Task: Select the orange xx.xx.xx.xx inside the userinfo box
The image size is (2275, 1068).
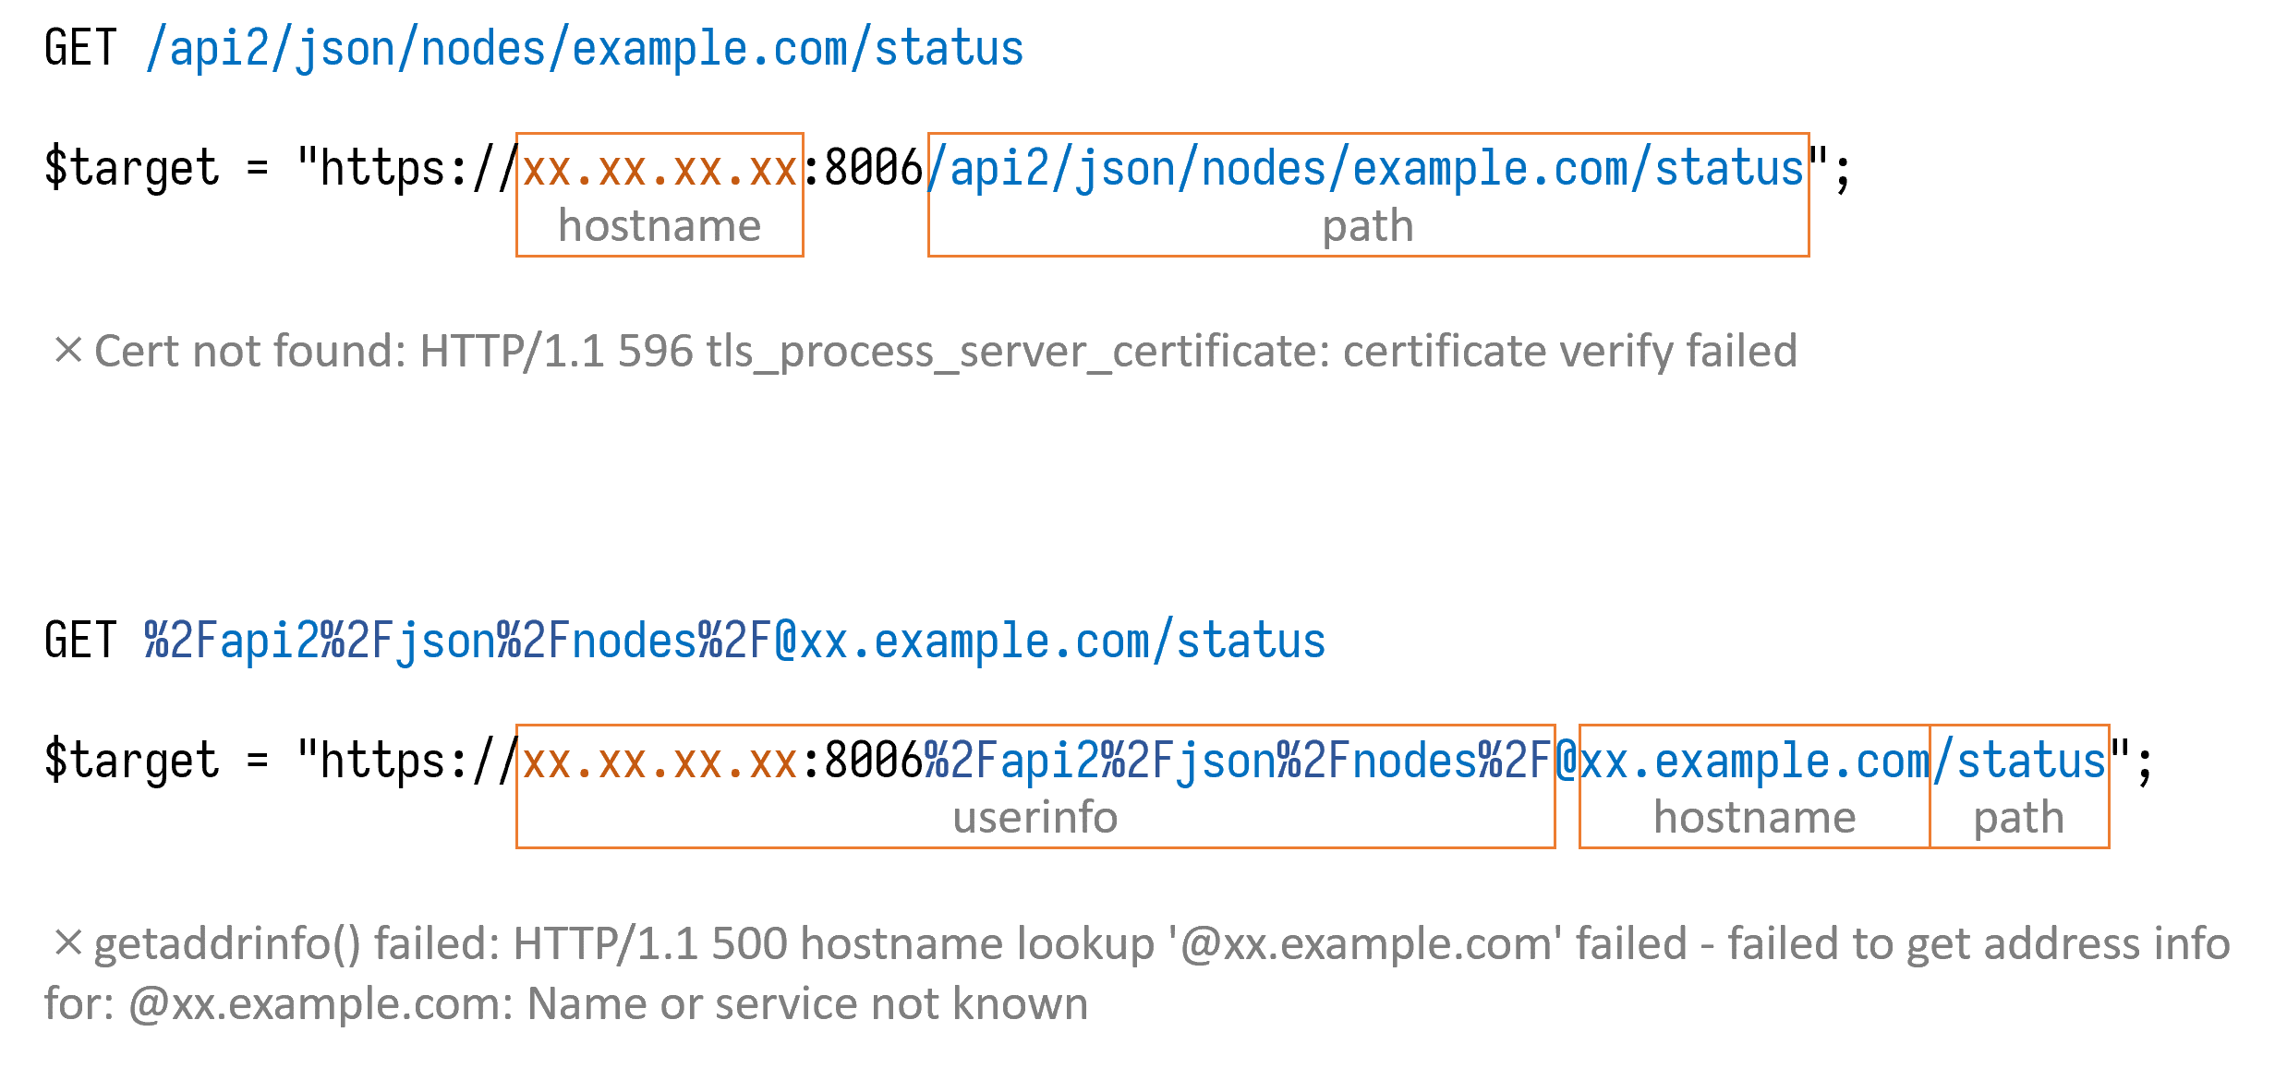Action: 660,762
